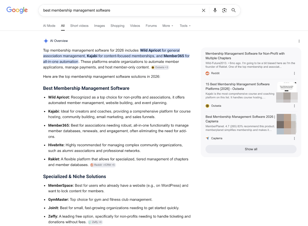Image resolution: width=308 pixels, height=226 pixels.
Task: Switch to the Forums tab
Action: (x=151, y=26)
